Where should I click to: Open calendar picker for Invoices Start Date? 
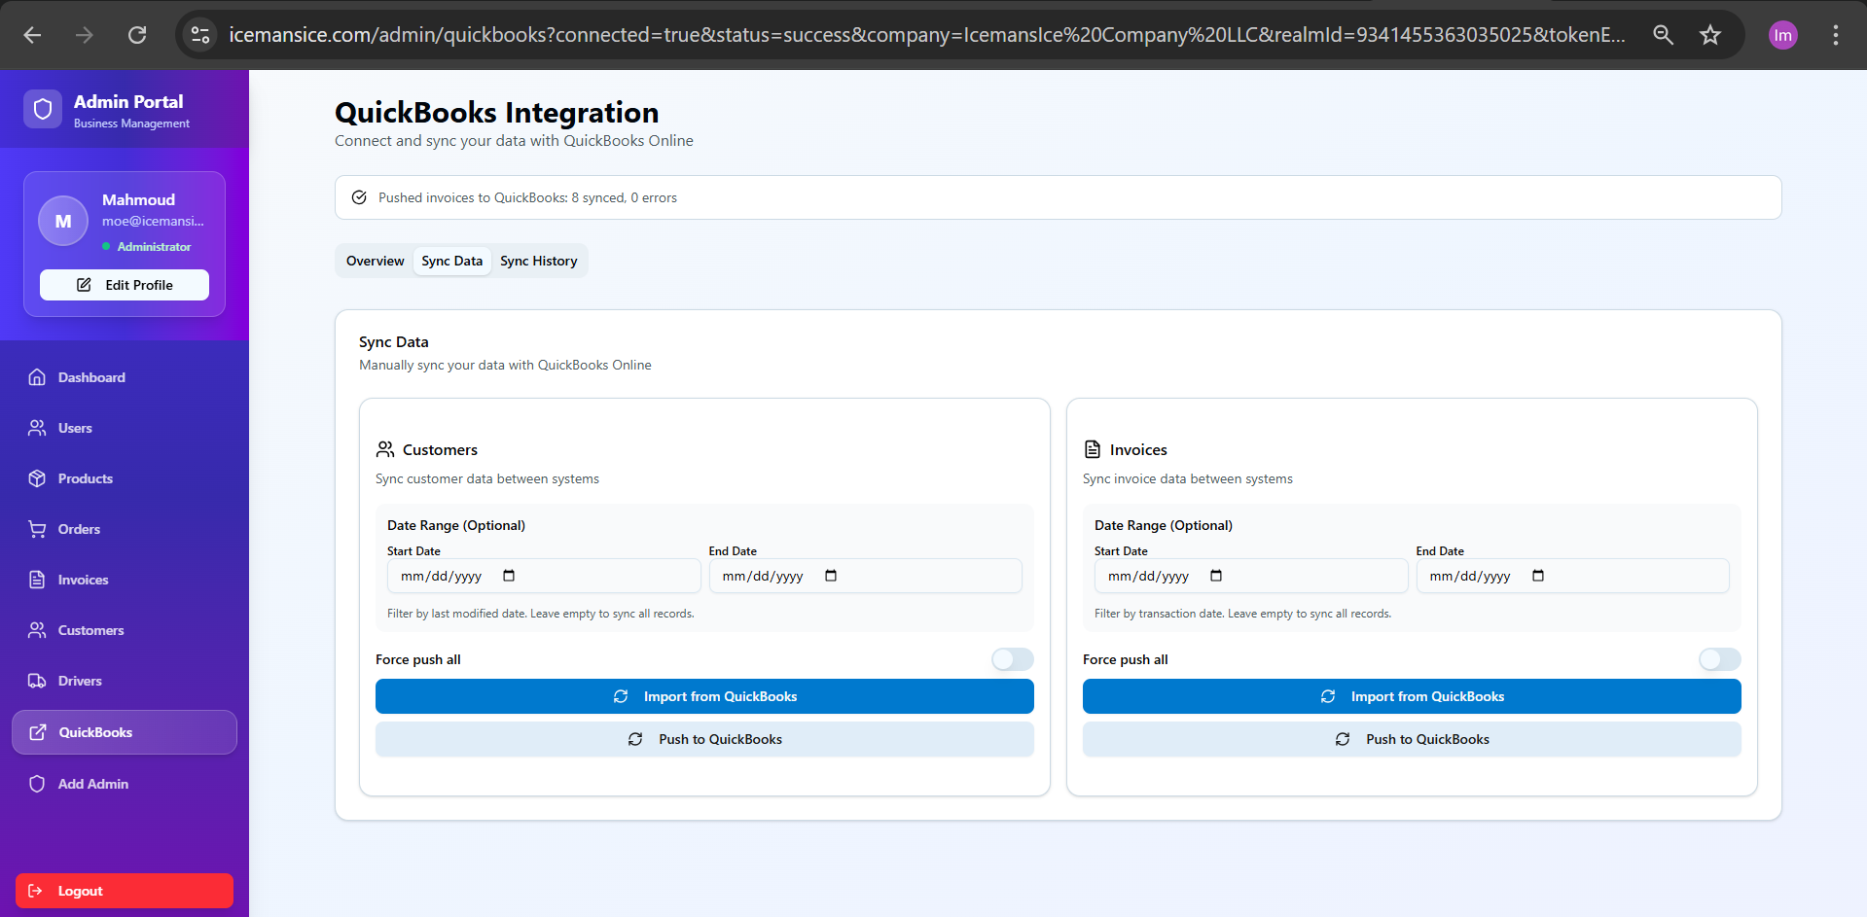tap(1216, 576)
